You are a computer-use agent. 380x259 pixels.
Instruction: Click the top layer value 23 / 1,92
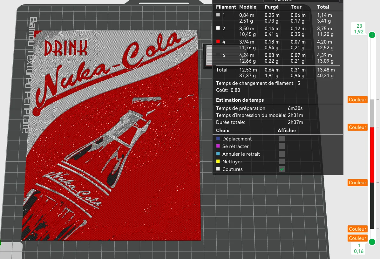pyautogui.click(x=359, y=29)
